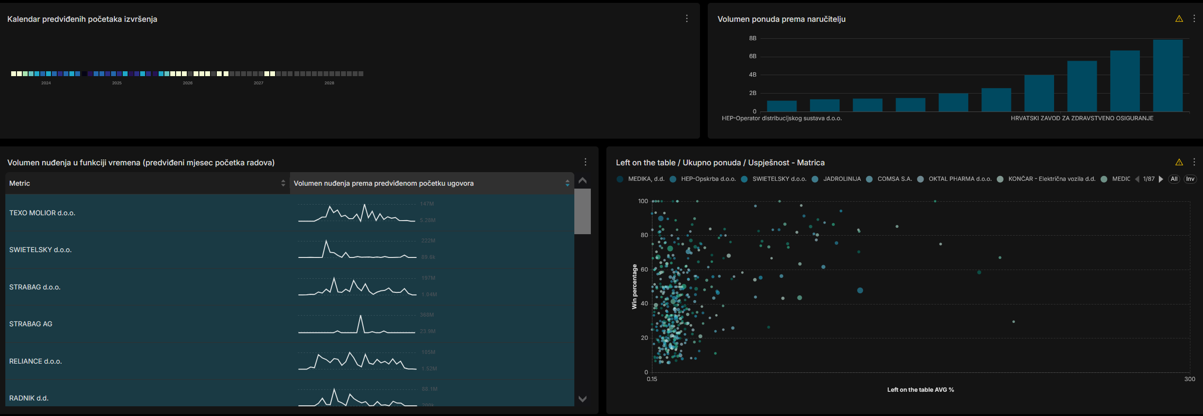Toggle MEDIKA, d.d. series in legend
Viewport: 1203px width, 416px height.
point(646,179)
